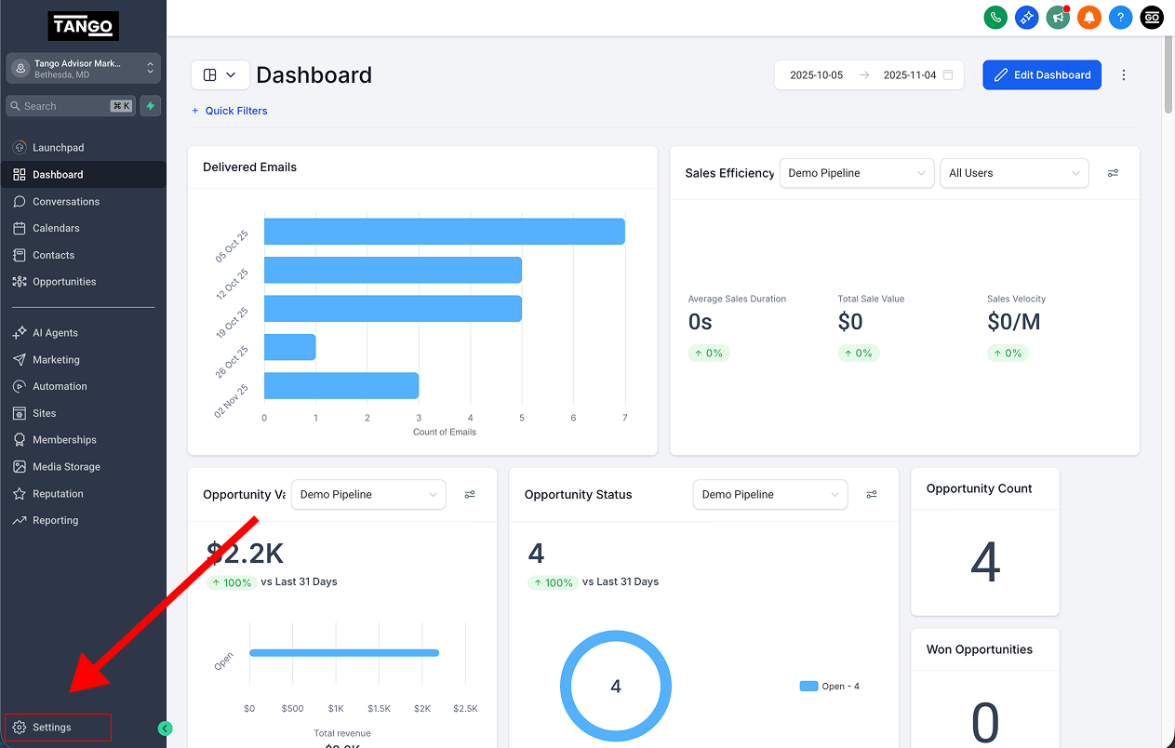This screenshot has height=748, width=1175.
Task: Open the All Users dropdown
Action: click(1014, 173)
